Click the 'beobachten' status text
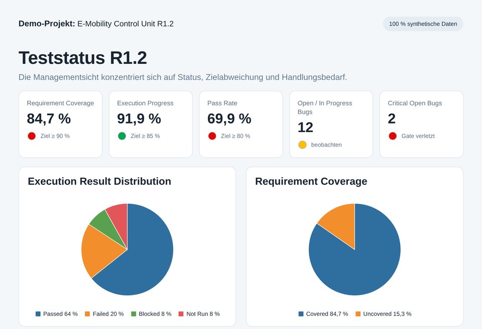 (326, 145)
